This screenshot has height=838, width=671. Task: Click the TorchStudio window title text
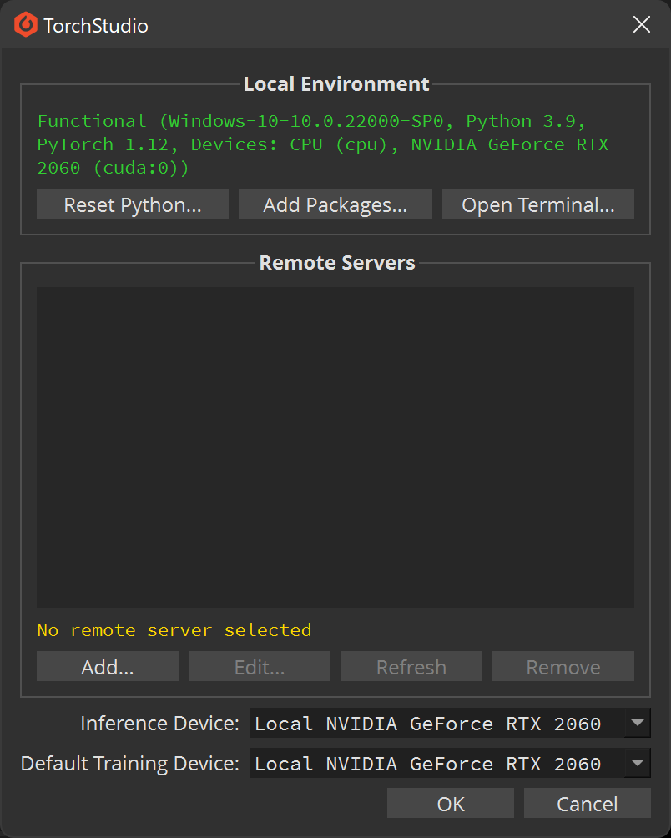point(96,26)
